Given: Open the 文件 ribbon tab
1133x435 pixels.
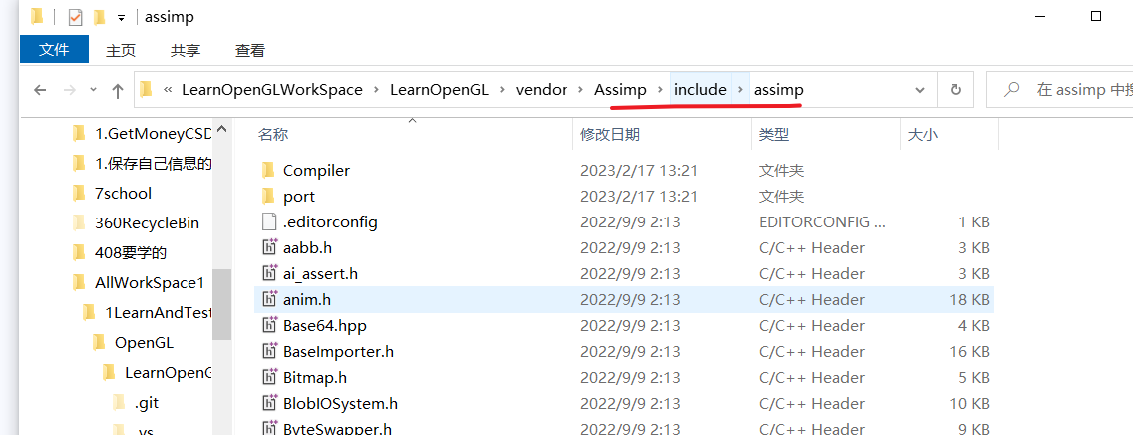Looking at the screenshot, I should (54, 50).
